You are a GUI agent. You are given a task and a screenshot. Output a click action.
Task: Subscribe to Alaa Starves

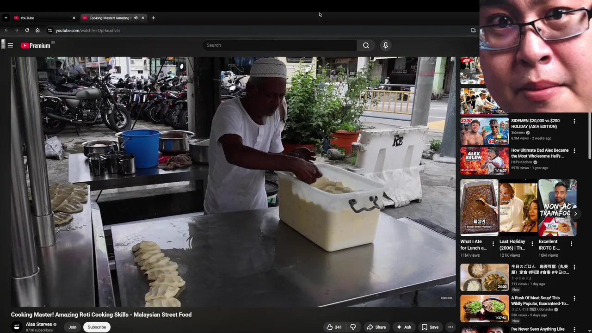coord(97,327)
